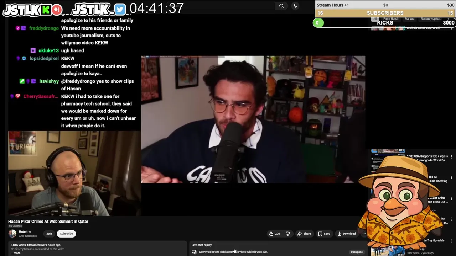The image size is (456, 256).
Task: Activate the voice search microphone icon
Action: 295,6
